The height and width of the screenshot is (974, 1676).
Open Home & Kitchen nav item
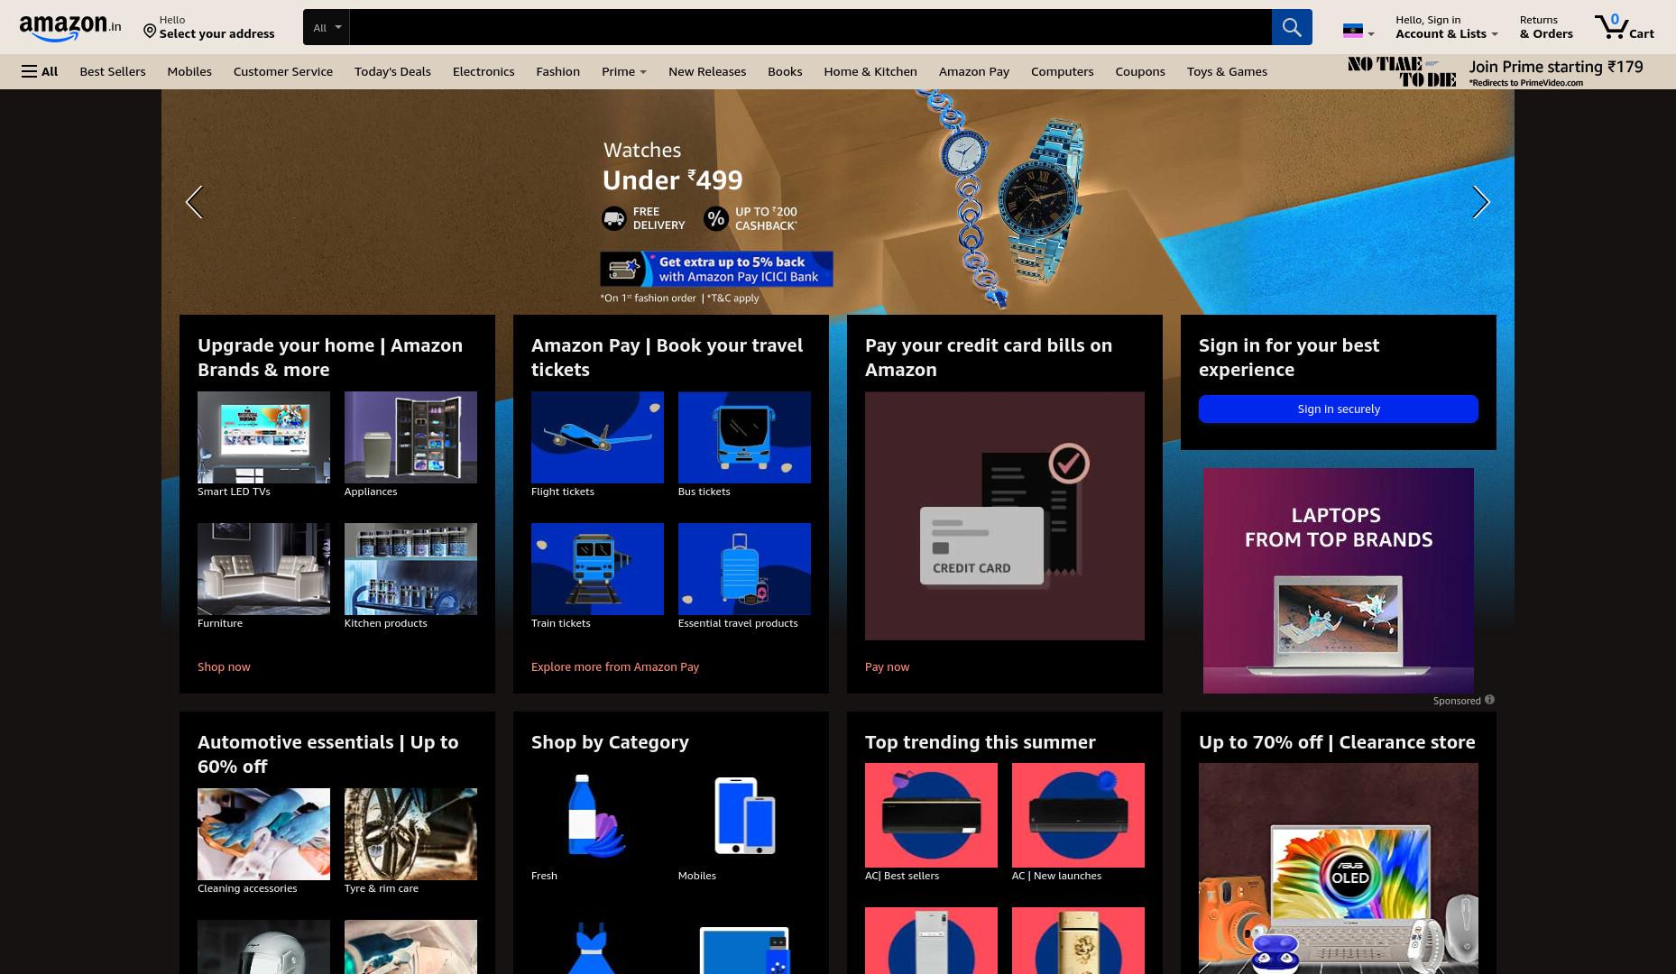point(870,71)
